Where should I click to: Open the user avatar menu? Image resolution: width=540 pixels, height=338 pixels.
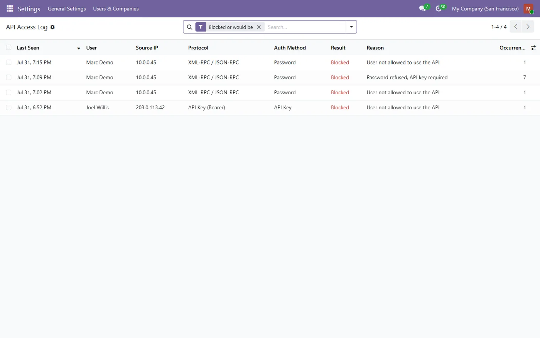[x=528, y=8]
